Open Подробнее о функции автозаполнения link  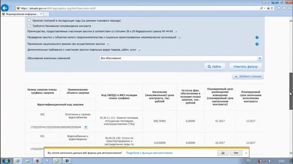point(149,153)
